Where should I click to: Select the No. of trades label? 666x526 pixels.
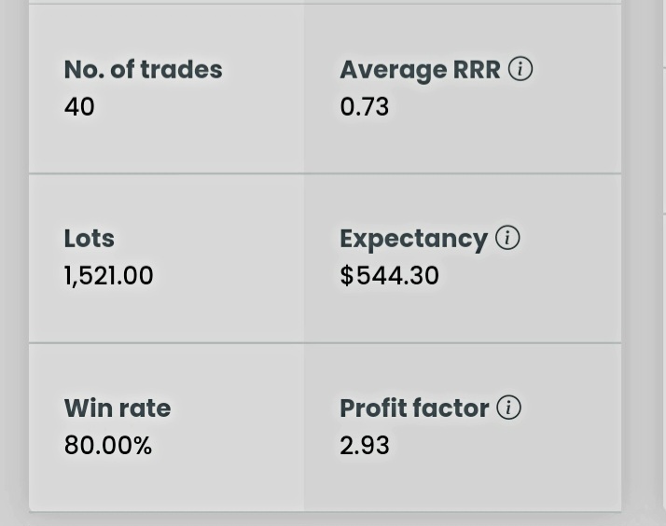(x=143, y=70)
